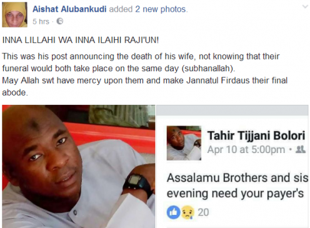Open the post options chevron menu
This screenshot has height=228, width=310.
pyautogui.click(x=305, y=7)
